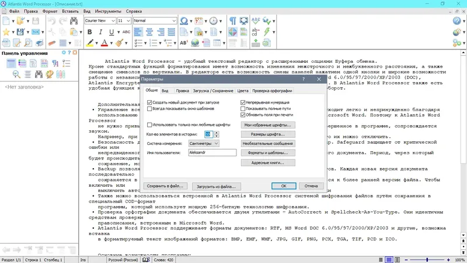Screen dimensions: 467x263
Task: Open the Инструменты menu
Action: point(108,11)
